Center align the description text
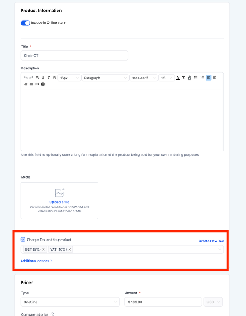Screen dimensions: 246x316 coord(214,78)
